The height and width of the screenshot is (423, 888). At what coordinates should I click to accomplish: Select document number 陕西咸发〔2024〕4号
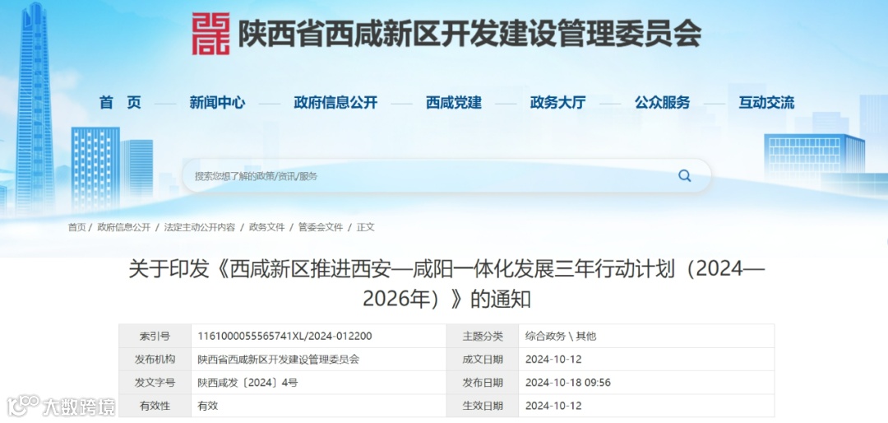[247, 383]
